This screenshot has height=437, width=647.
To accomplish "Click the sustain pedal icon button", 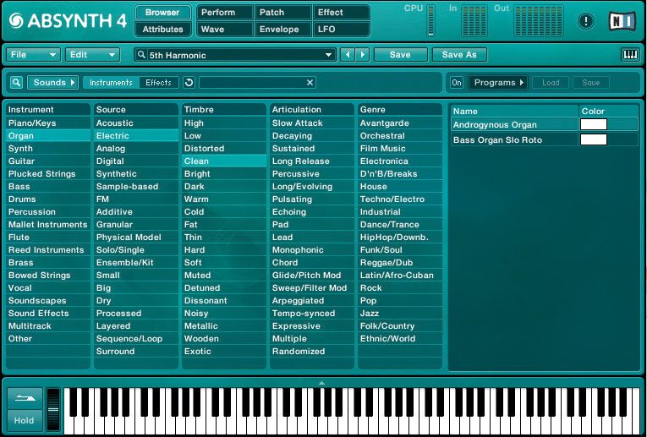I will 25,398.
